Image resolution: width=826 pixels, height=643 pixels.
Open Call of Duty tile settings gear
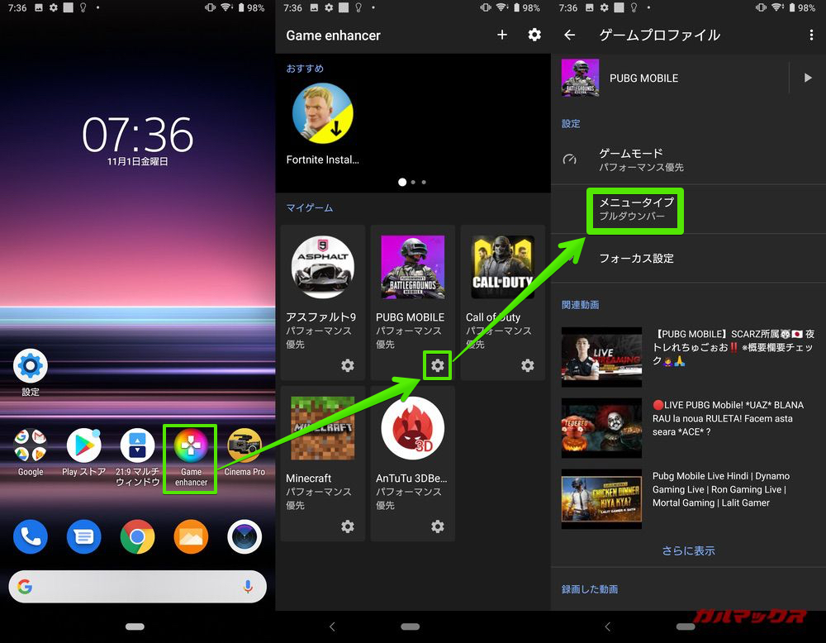pos(527,365)
